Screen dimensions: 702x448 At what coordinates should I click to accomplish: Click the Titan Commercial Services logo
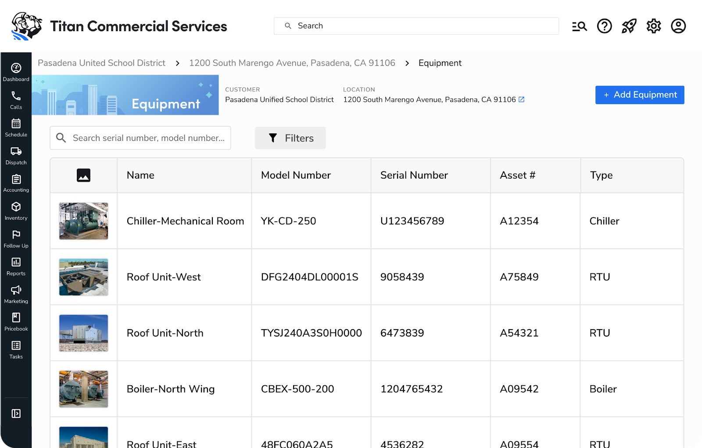tap(27, 26)
